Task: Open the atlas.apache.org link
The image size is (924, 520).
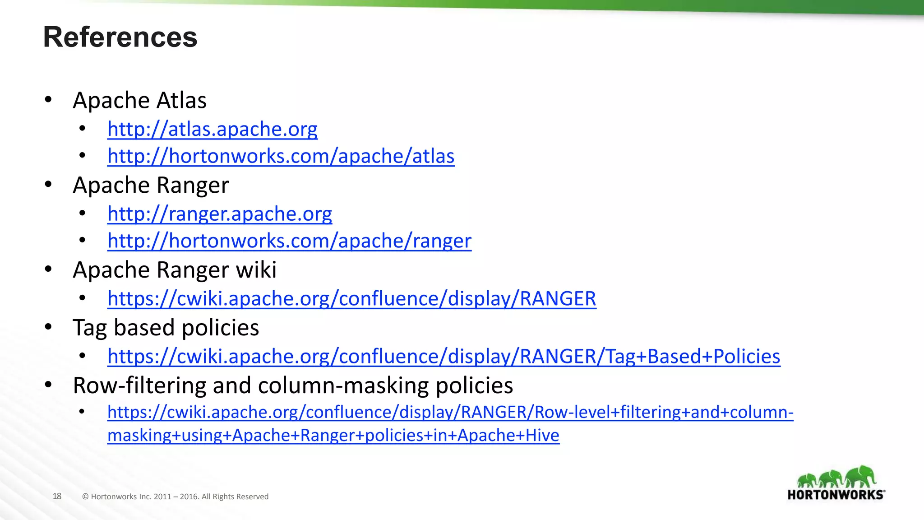Action: (x=213, y=129)
